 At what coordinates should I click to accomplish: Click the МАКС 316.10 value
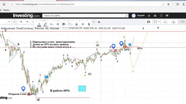point(90,28)
